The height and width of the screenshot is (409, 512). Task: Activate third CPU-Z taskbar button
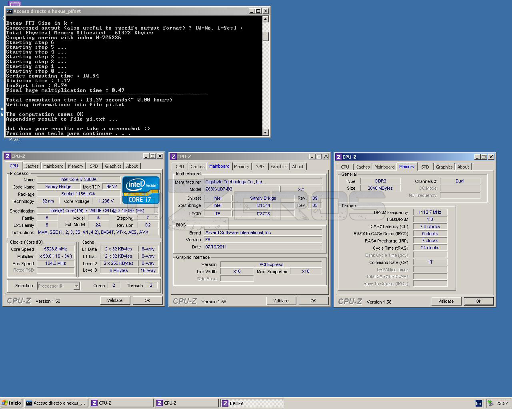(x=252, y=403)
